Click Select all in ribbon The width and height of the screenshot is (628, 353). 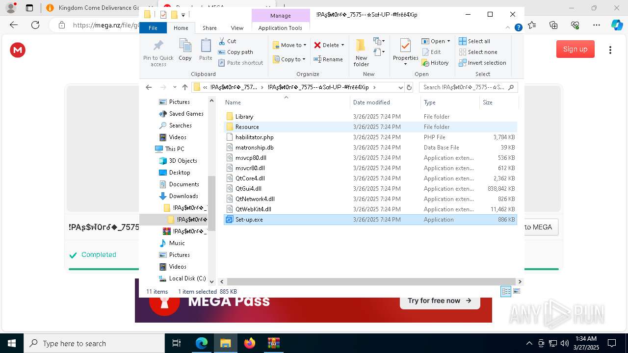tap(474, 41)
